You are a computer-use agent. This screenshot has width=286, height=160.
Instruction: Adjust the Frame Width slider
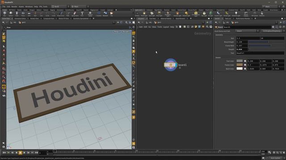[x=266, y=45]
